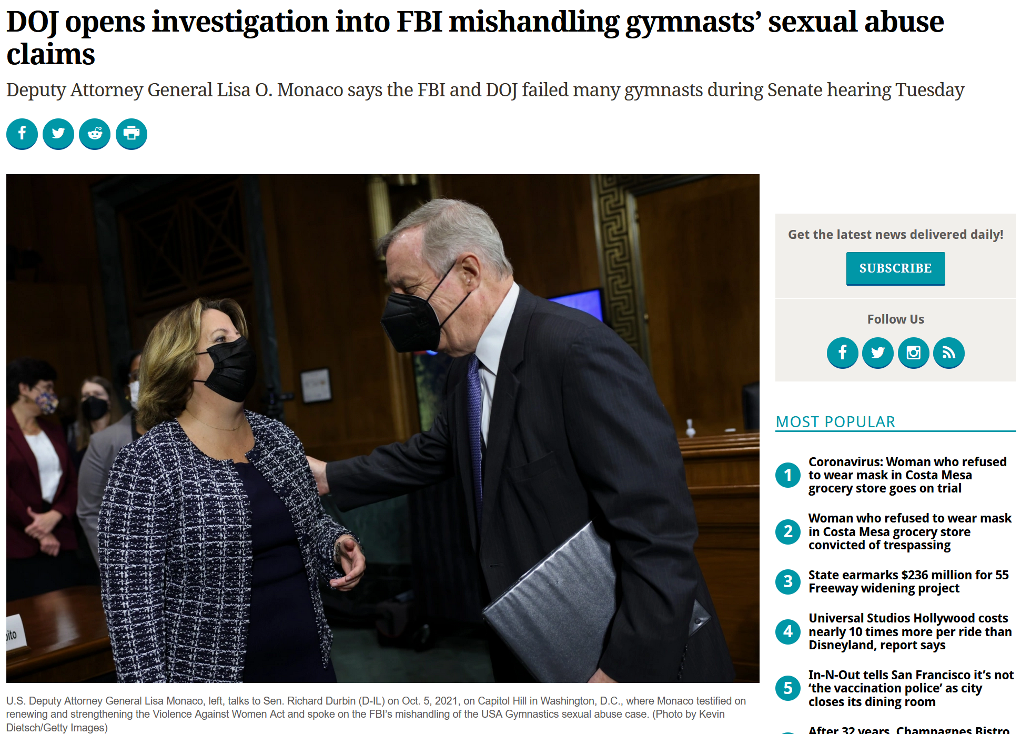Open woman convicted of trespassing story
1021x734 pixels.
(x=910, y=532)
